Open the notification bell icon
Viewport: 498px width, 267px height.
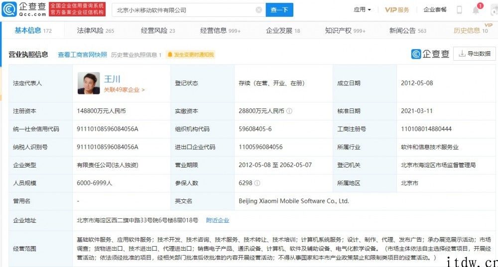(476, 10)
